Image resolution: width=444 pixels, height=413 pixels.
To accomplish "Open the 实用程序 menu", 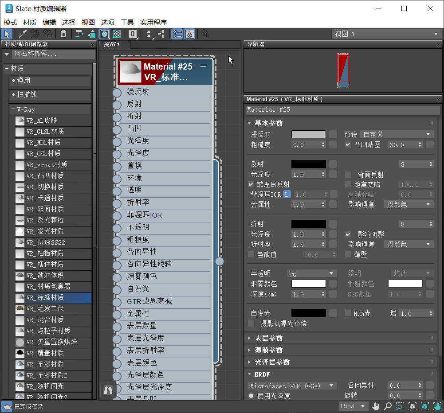I will [153, 22].
